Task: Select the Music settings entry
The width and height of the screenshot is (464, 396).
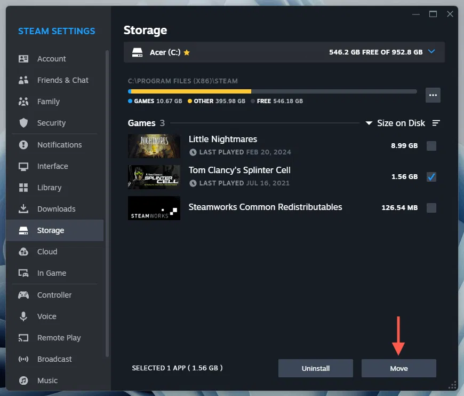Action: coord(55,381)
